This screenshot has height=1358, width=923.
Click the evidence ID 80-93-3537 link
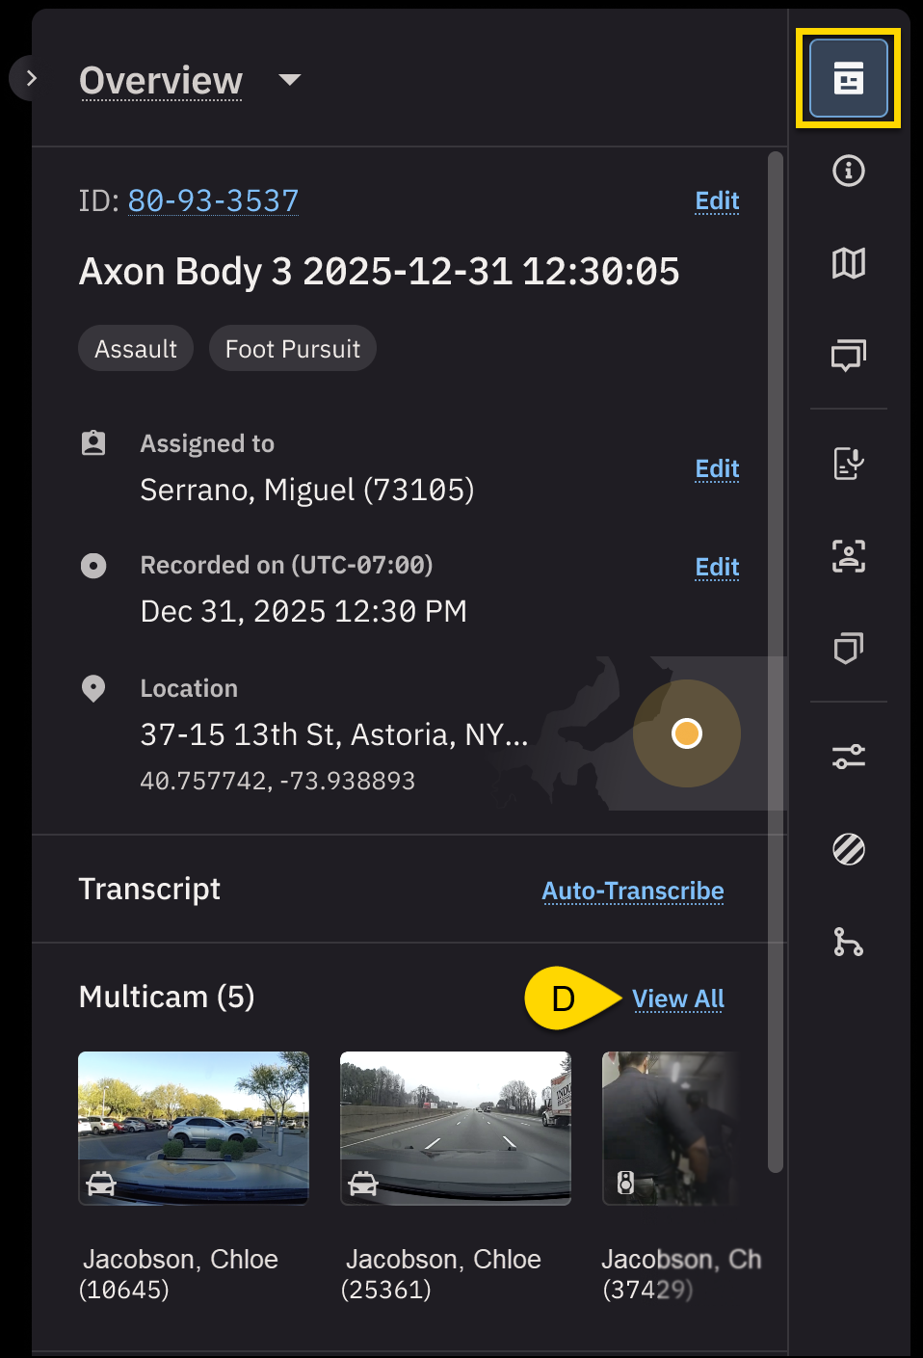(x=213, y=200)
